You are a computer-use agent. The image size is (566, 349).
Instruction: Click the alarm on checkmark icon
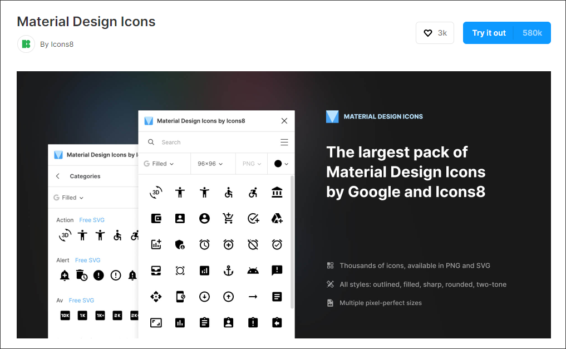point(277,244)
